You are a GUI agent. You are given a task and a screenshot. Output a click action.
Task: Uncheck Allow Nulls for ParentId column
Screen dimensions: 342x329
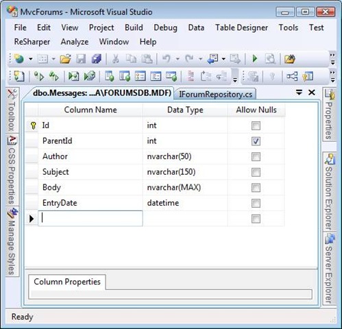pyautogui.click(x=256, y=141)
